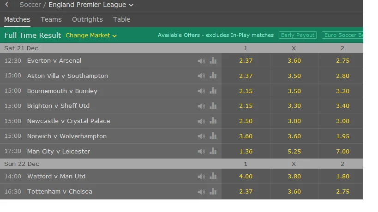Viewport: 378px width, 212px height.
Task: Select Everton home win odds 2.37
Action: coord(246,61)
